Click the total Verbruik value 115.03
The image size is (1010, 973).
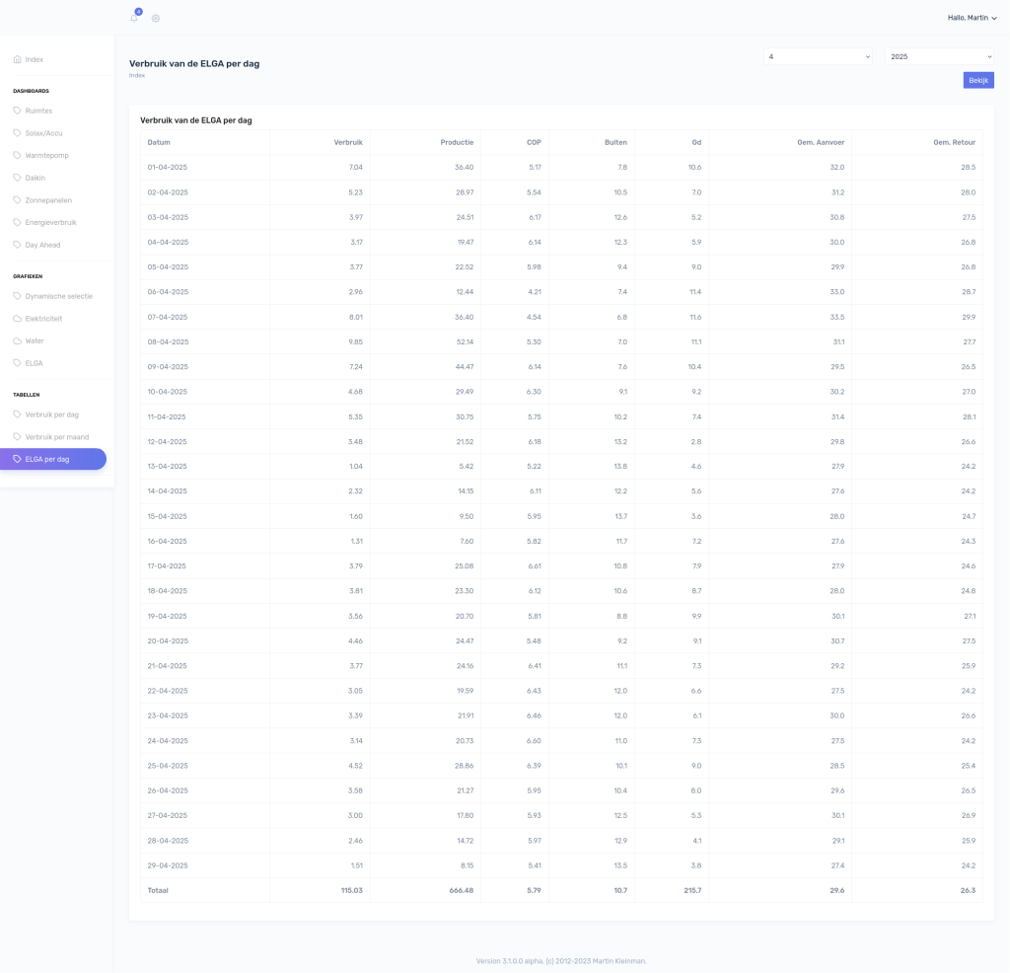point(352,890)
